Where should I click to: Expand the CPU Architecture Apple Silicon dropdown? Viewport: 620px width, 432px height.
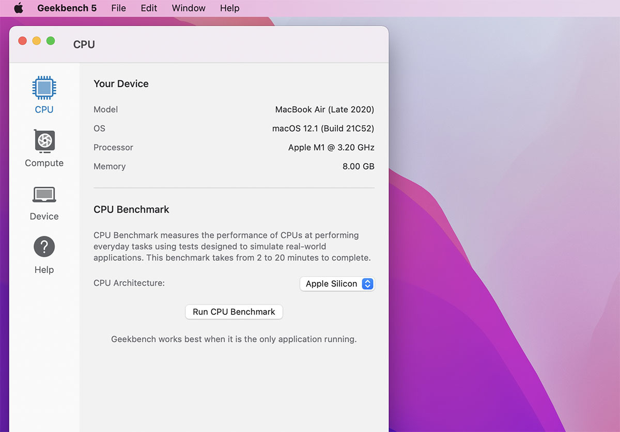(x=337, y=284)
